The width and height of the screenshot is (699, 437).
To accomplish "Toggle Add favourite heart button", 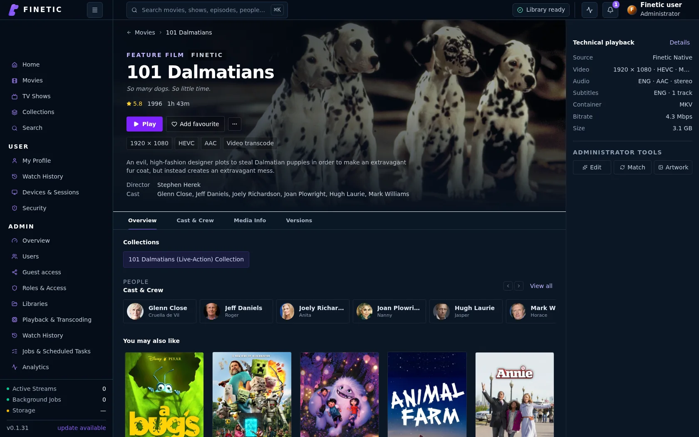I will tap(196, 124).
